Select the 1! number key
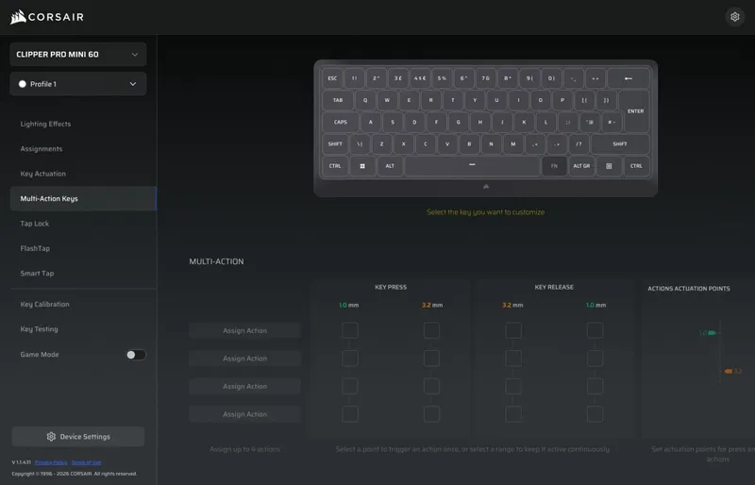 (355, 78)
